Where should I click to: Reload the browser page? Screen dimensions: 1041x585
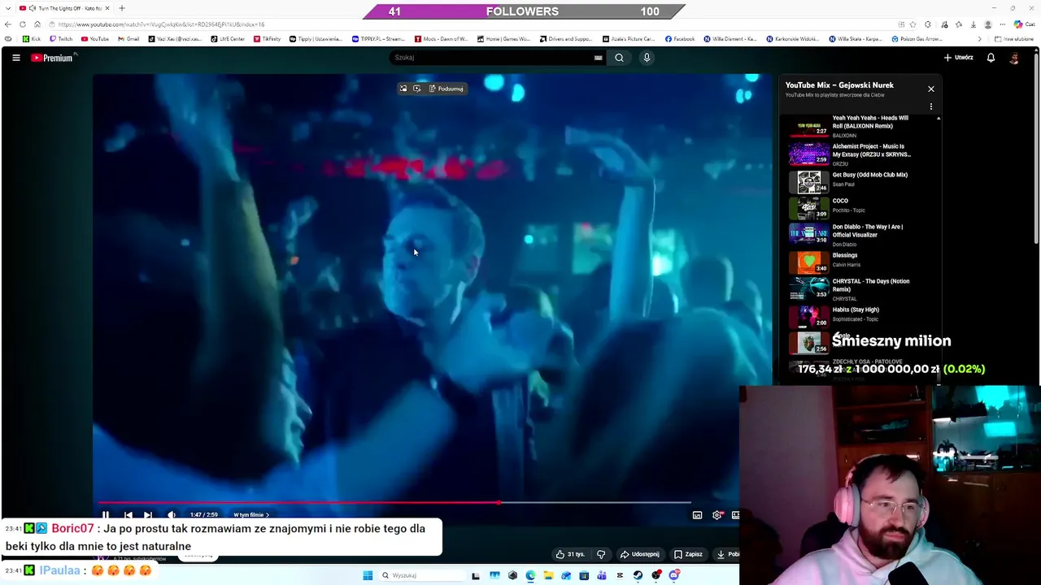(23, 24)
